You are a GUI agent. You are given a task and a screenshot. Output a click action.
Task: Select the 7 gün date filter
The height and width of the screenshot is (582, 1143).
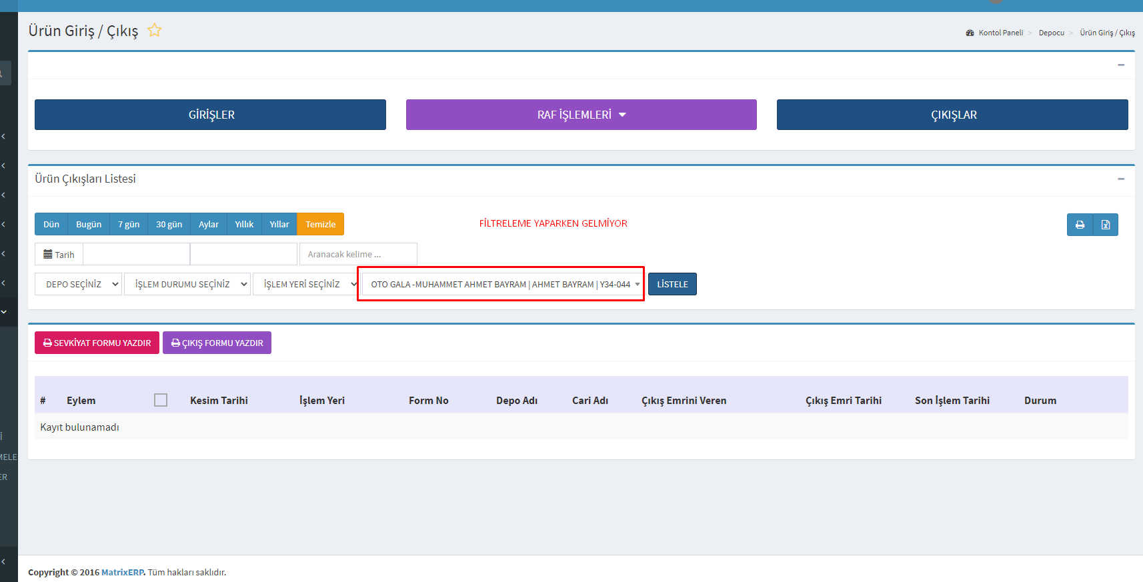tap(129, 225)
